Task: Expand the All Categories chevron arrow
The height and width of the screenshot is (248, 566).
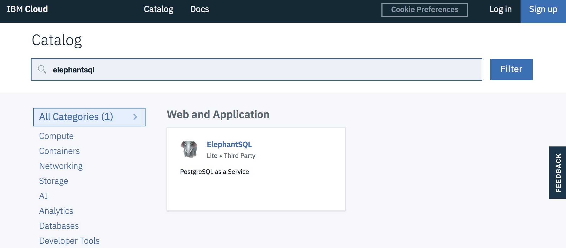Action: tap(135, 117)
